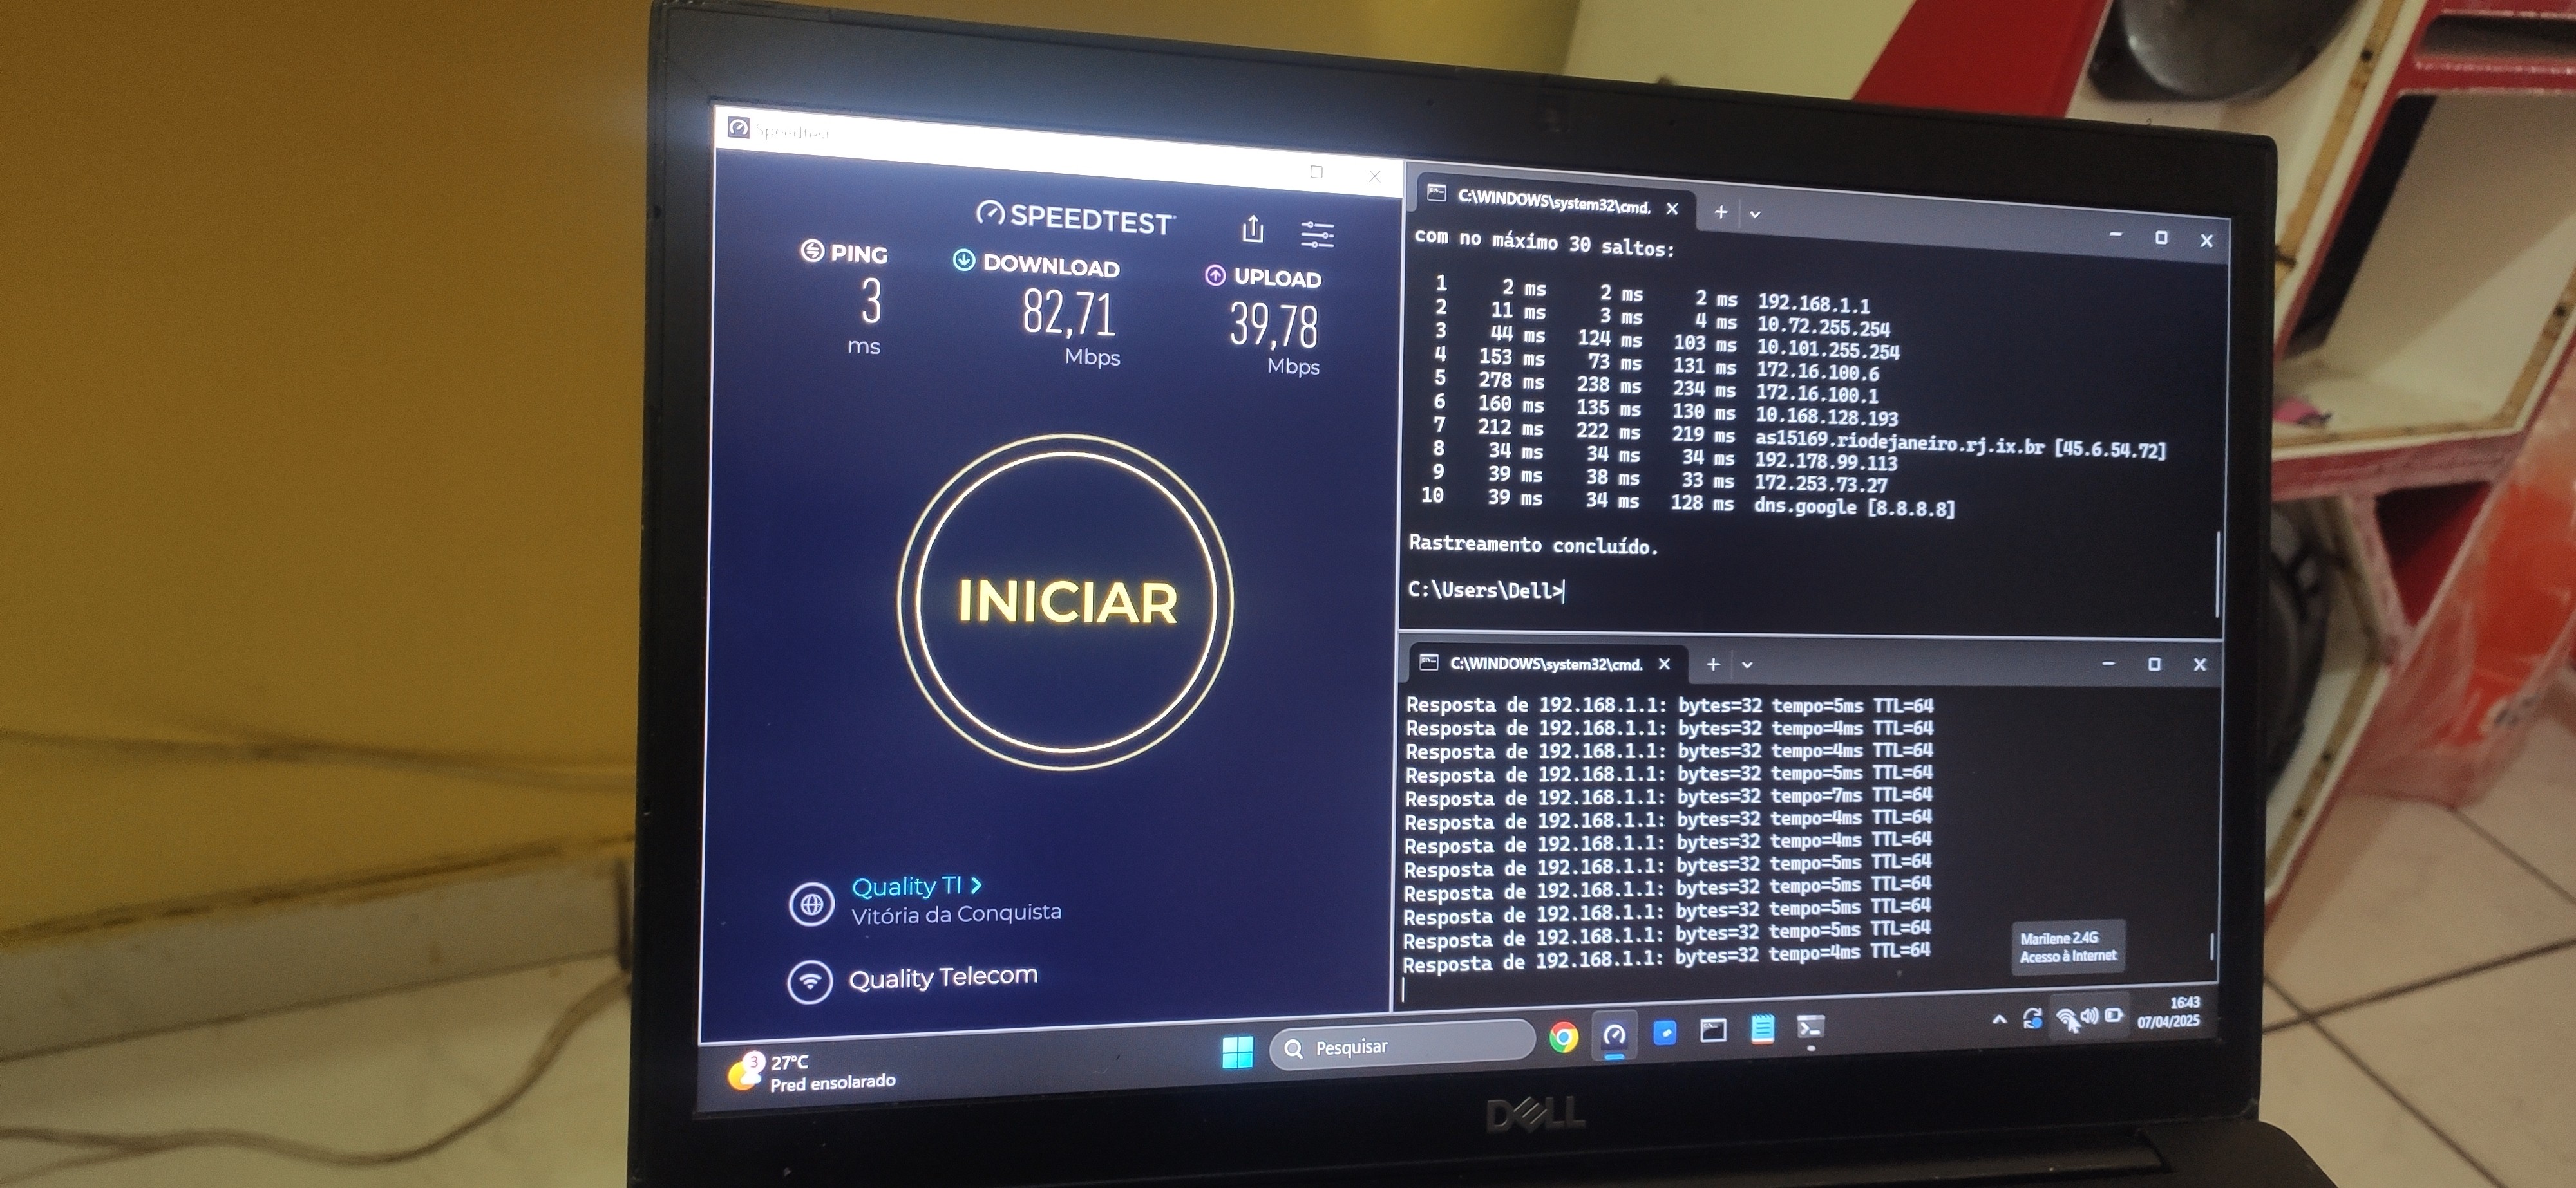Click the Speedtest icon in taskbar
This screenshot has width=2576, height=1188.
[1614, 1035]
